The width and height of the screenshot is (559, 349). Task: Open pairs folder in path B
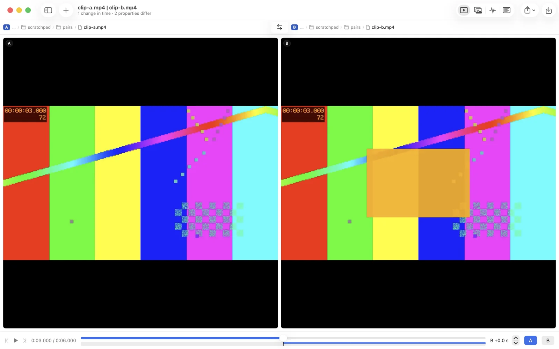(x=353, y=27)
